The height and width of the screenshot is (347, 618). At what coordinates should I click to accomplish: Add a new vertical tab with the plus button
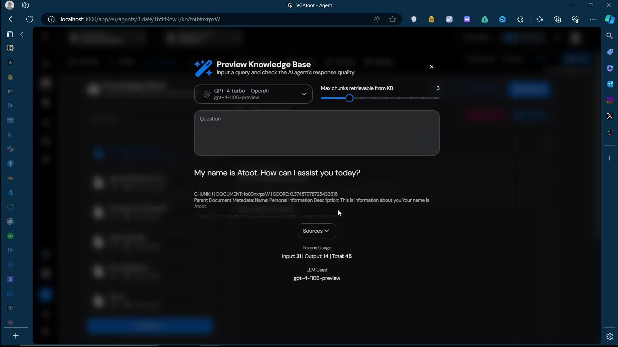point(15,336)
